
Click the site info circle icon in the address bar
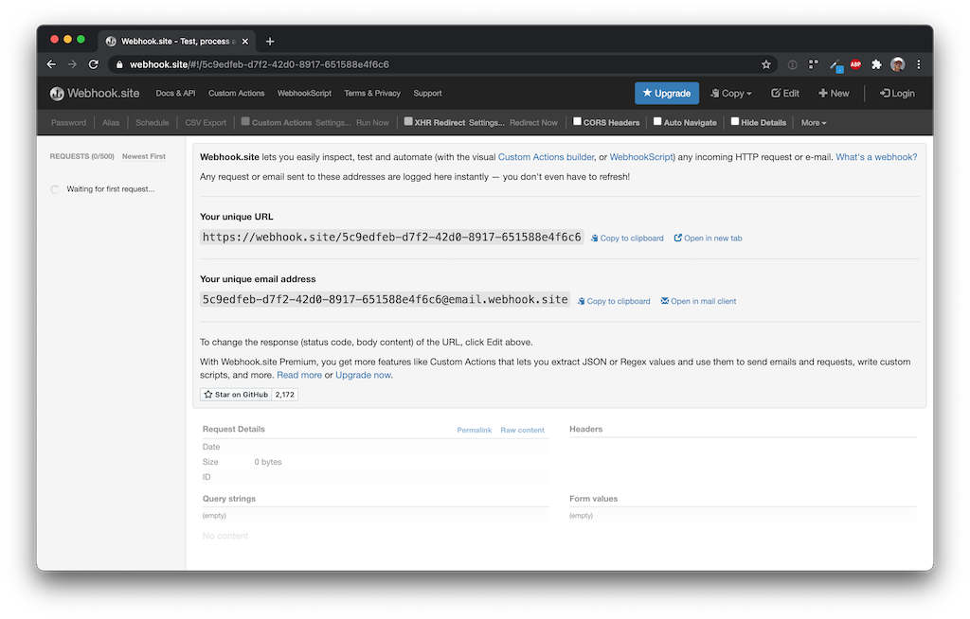[792, 64]
